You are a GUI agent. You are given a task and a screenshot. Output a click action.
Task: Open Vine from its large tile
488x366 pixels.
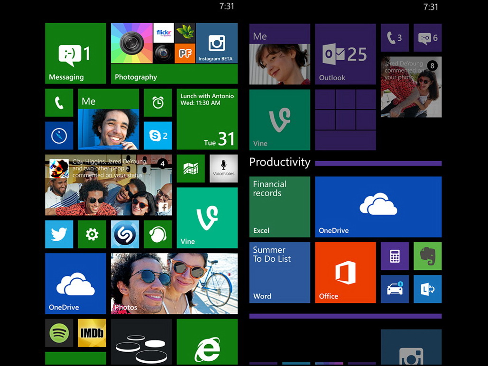pos(207,217)
